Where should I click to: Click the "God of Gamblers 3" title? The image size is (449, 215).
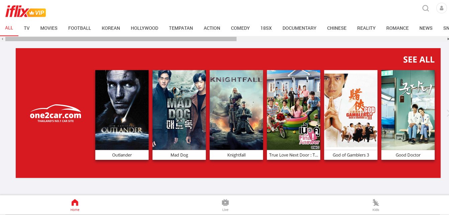(351, 155)
